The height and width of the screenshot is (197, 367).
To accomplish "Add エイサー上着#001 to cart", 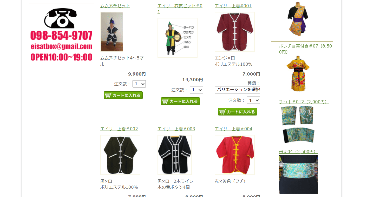I will [238, 112].
